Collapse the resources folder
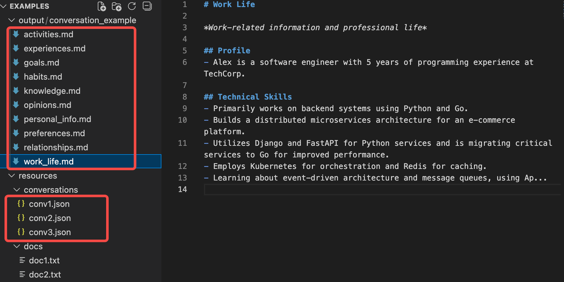 [x=12, y=176]
